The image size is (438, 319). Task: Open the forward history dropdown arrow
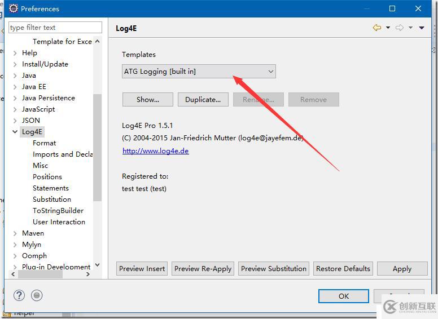coord(411,28)
